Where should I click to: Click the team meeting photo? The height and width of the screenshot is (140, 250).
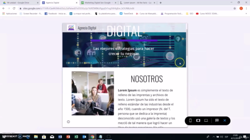(x=93, y=93)
